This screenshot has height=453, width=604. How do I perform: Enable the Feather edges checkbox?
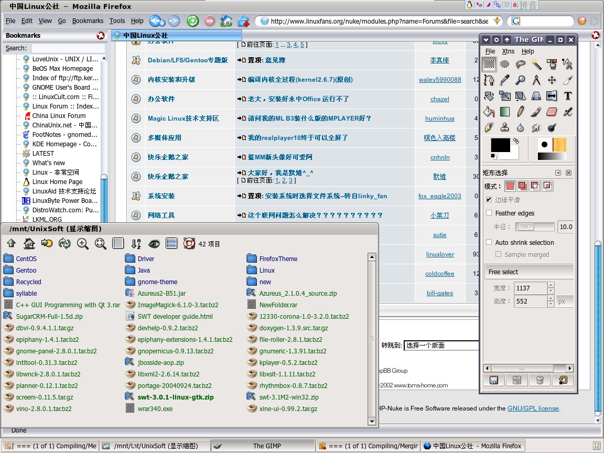click(x=489, y=213)
